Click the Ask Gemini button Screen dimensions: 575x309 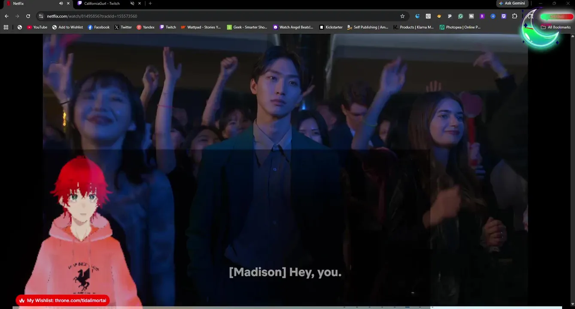511,3
